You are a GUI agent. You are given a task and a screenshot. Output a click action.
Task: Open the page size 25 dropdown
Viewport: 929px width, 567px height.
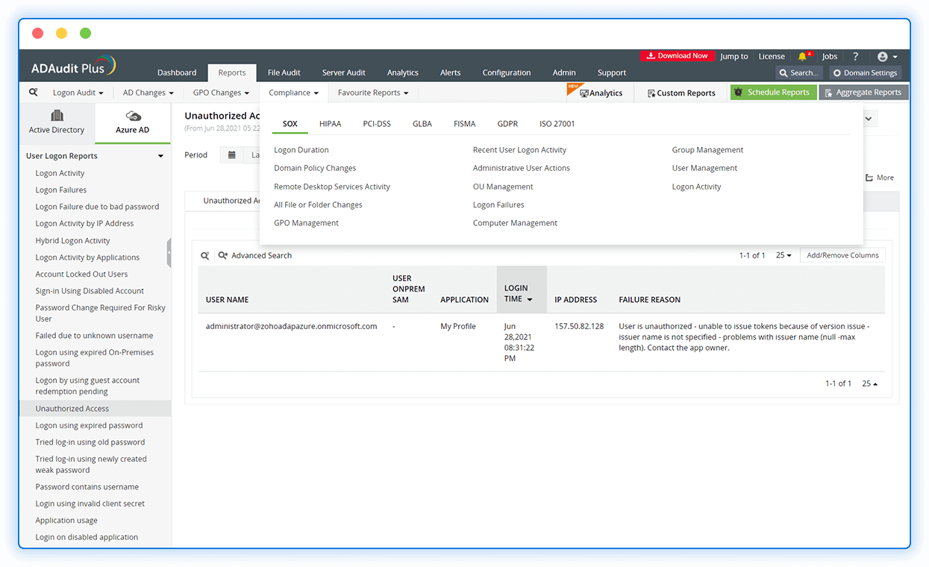pos(783,254)
